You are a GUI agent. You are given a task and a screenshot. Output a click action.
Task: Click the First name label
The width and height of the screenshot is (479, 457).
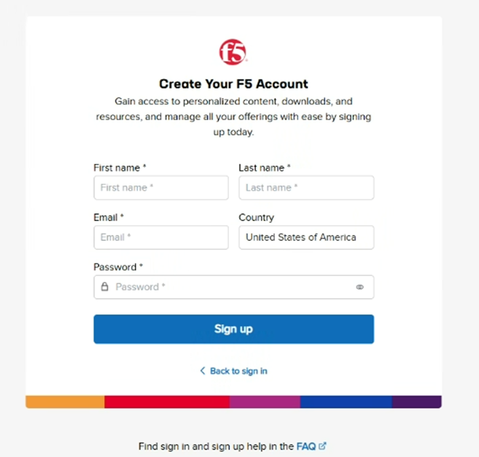coord(120,168)
